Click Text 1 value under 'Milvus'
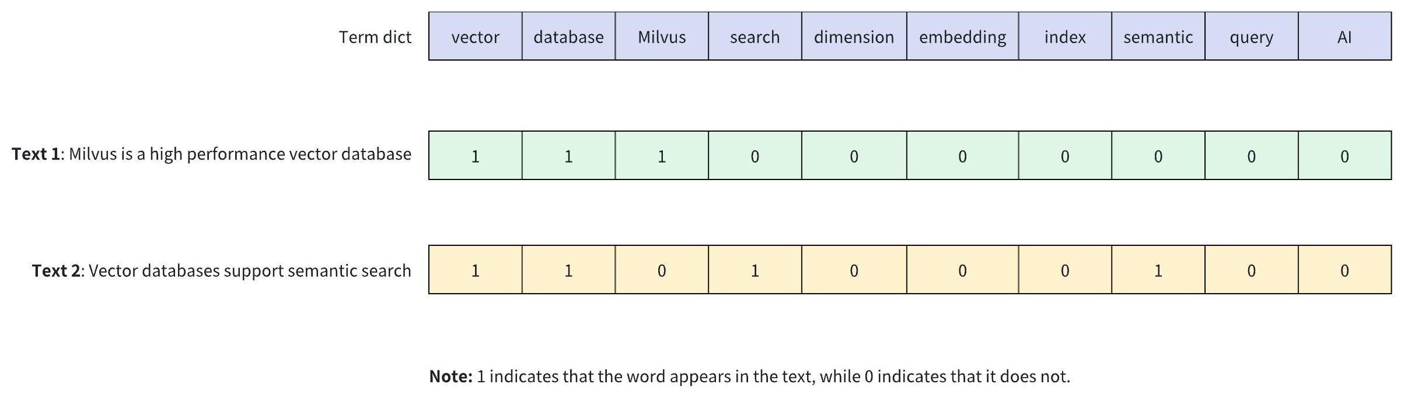1404x398 pixels. click(x=662, y=156)
